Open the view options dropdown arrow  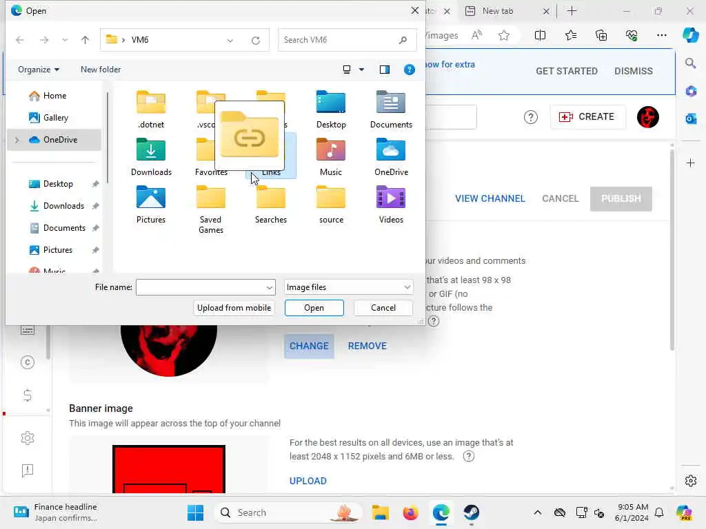pos(361,70)
